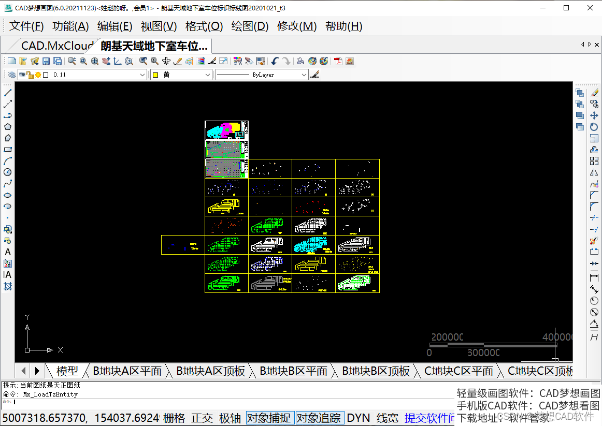The width and height of the screenshot is (602, 426).
Task: Click the Undo arrow icon
Action: pyautogui.click(x=275, y=61)
